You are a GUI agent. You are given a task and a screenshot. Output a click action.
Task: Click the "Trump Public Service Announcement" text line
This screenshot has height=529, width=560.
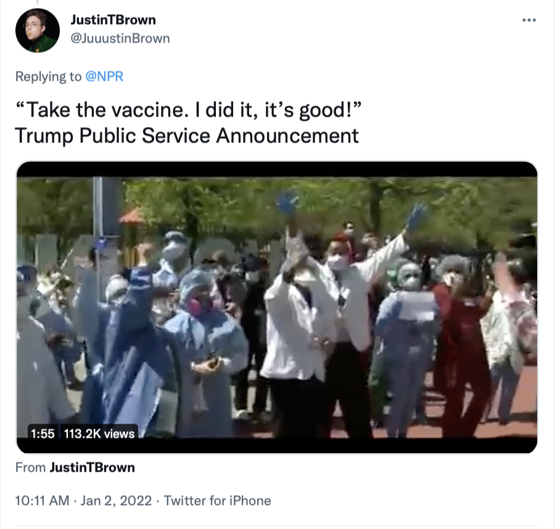[187, 136]
